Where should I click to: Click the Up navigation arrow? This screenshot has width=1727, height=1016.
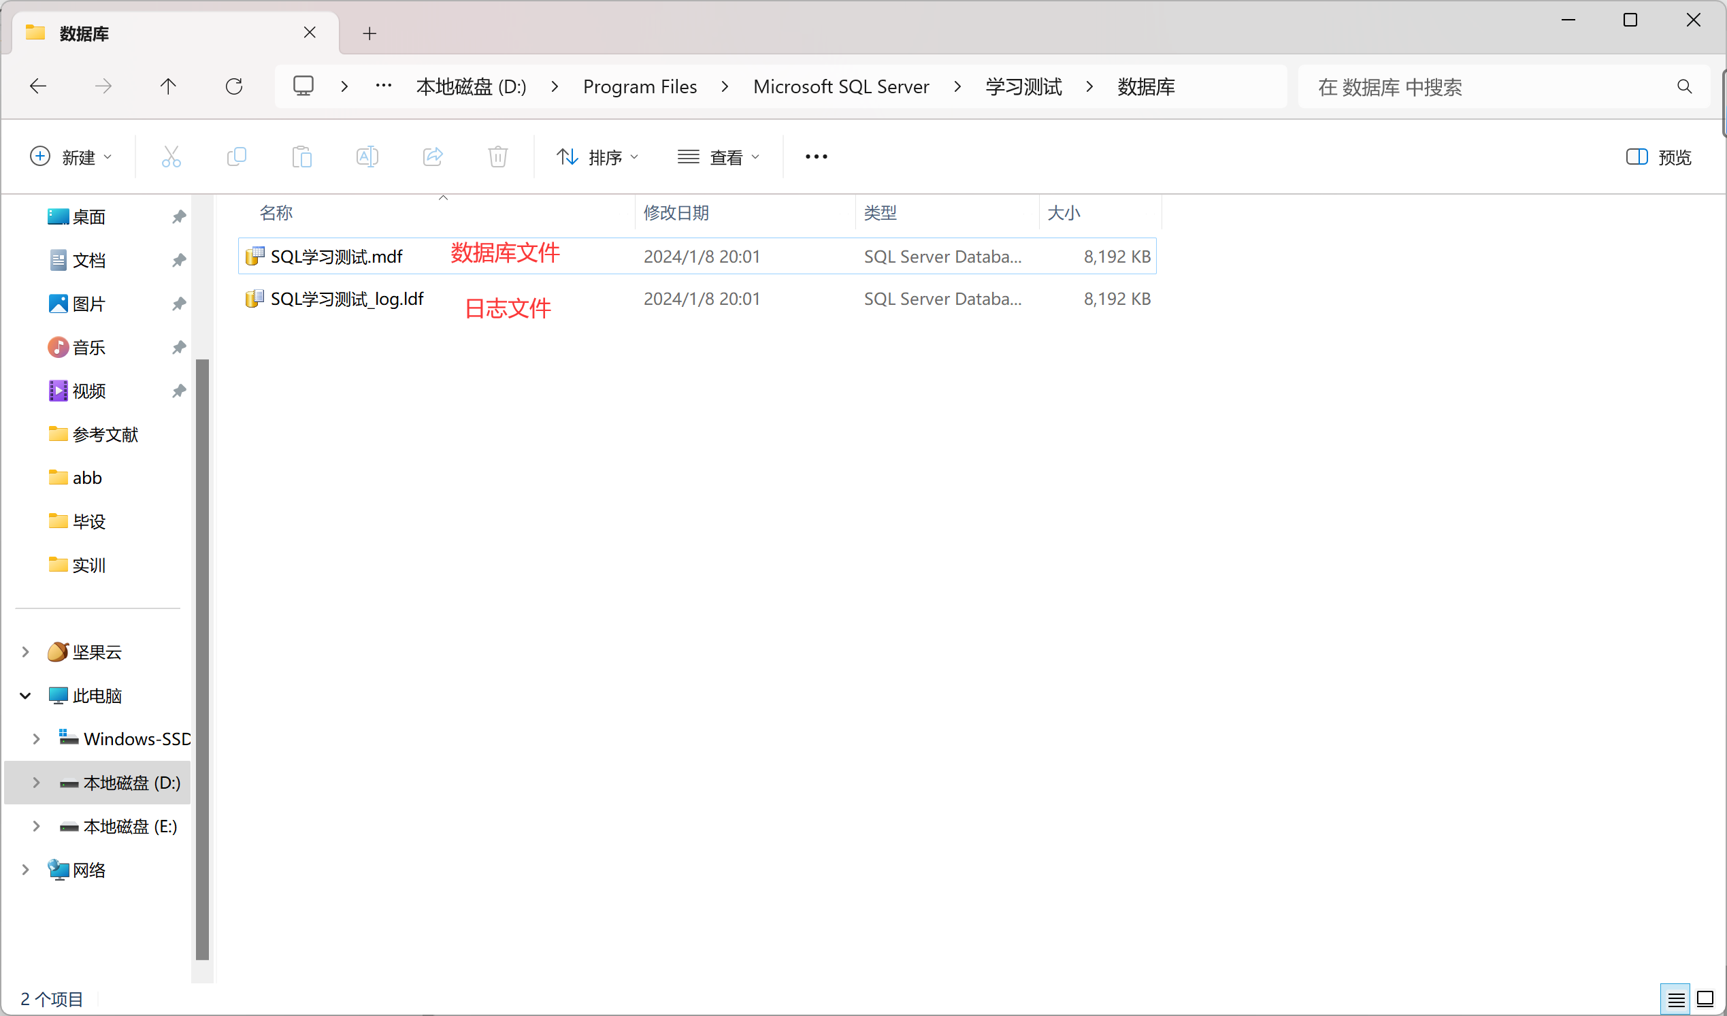click(169, 86)
